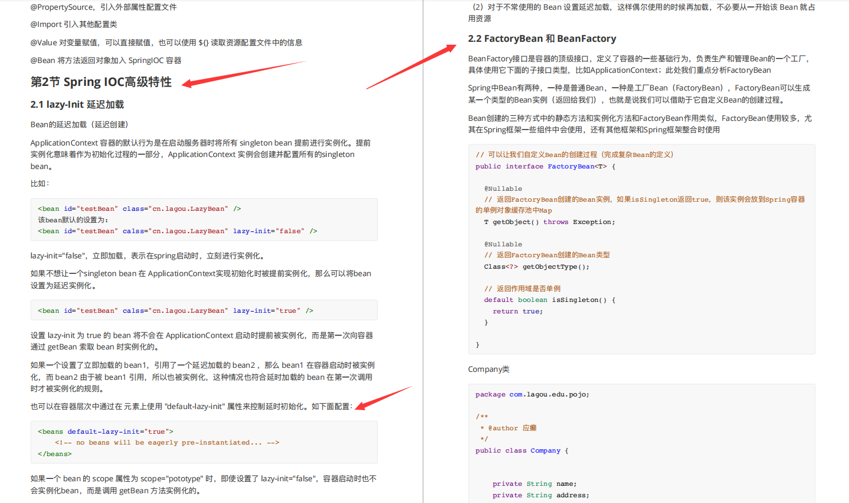Click the first testBean code block
Screen dimensions: 849x503
[204, 219]
